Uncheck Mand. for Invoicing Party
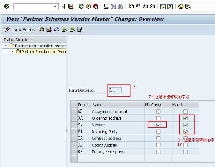 185,131
